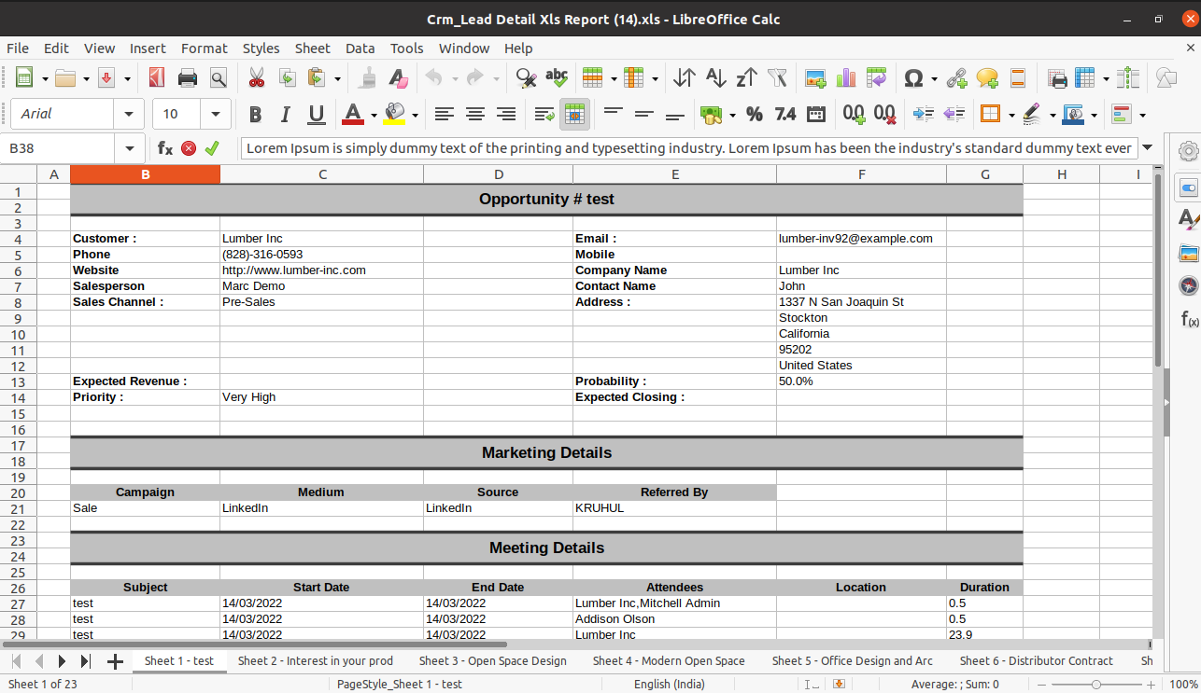Run the Spelling check
Image resolution: width=1201 pixels, height=693 pixels.
(557, 78)
